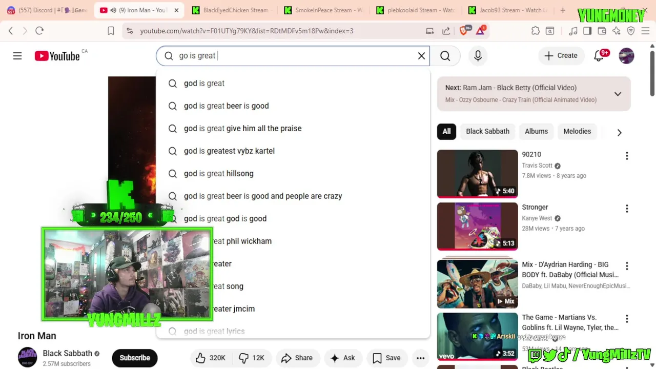Reload the current page
The image size is (656, 369).
39,31
